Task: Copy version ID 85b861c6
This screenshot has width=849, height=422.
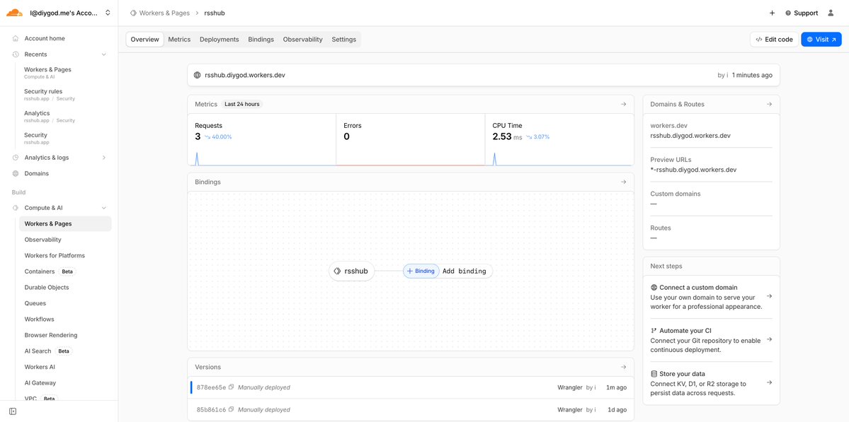Action: 232,409
